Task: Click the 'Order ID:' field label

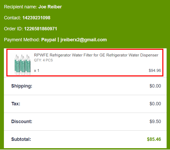Action: tap(14, 29)
